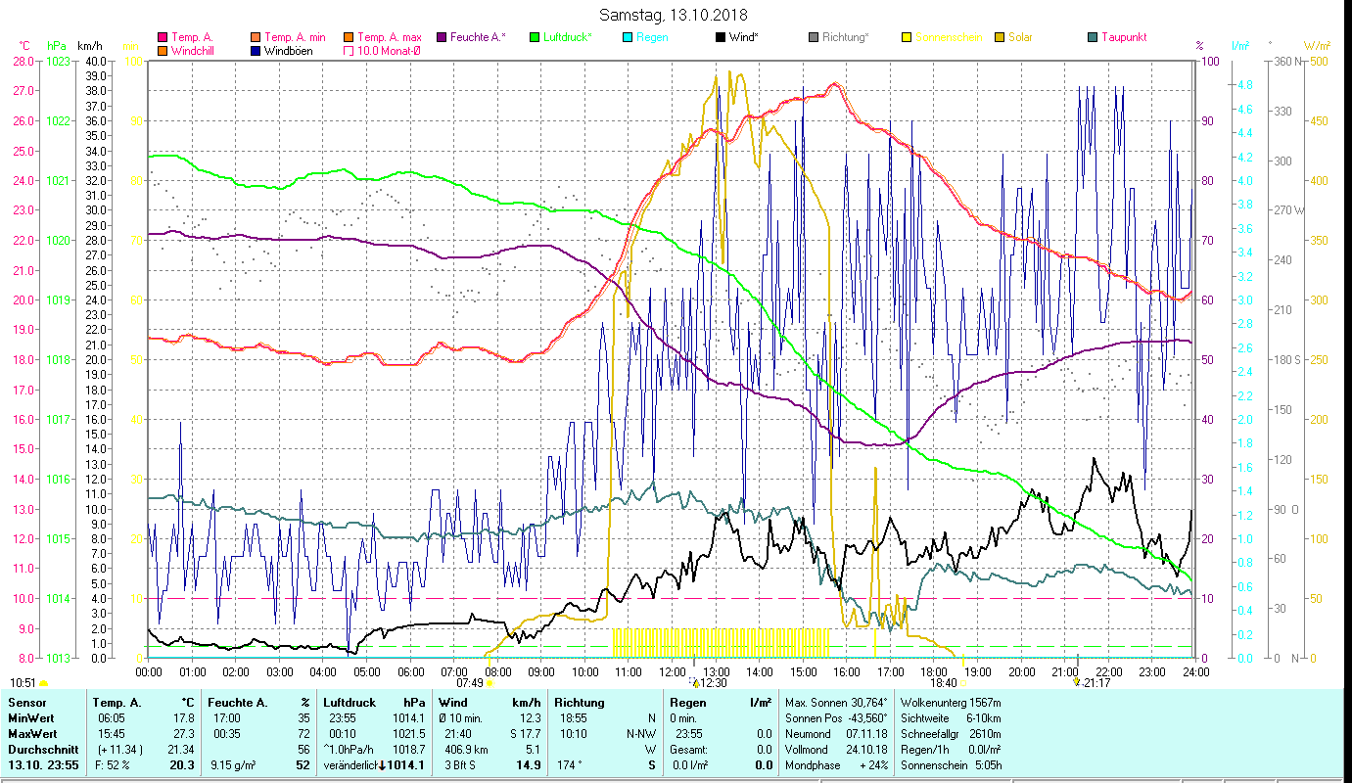Image resolution: width=1352 pixels, height=783 pixels.
Task: Click the °C axis unit label
Action: [24, 46]
